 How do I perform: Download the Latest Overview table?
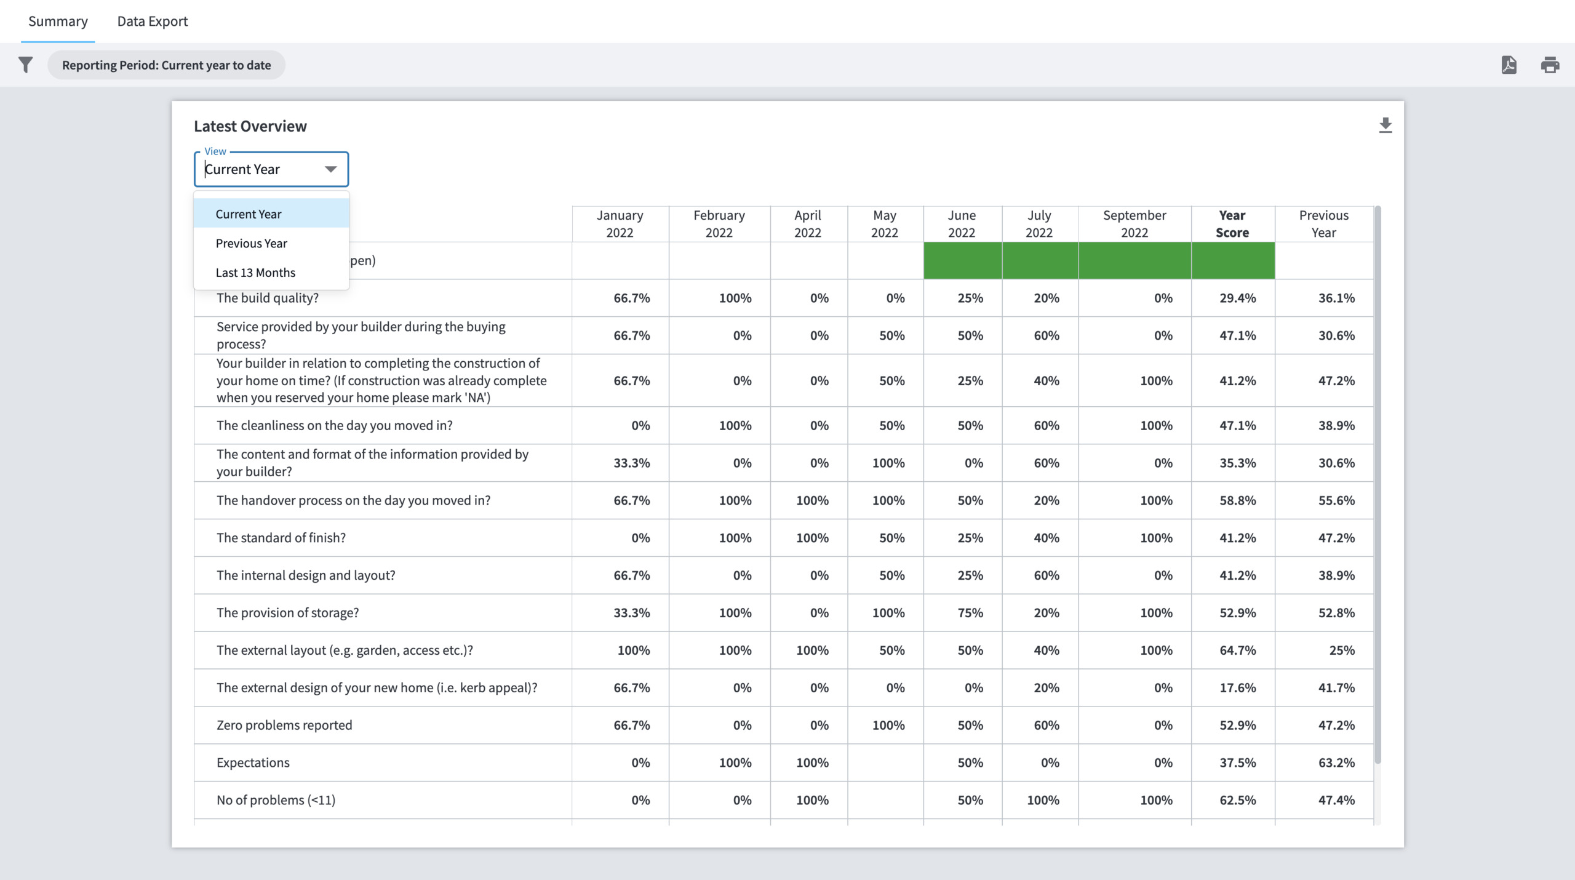click(1386, 125)
